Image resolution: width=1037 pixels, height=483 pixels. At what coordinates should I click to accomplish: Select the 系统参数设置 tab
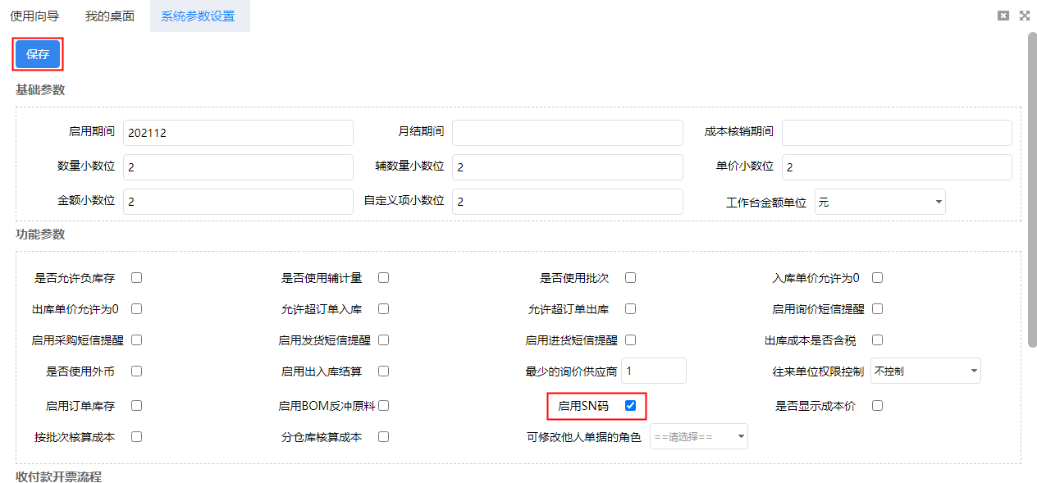pyautogui.click(x=198, y=16)
